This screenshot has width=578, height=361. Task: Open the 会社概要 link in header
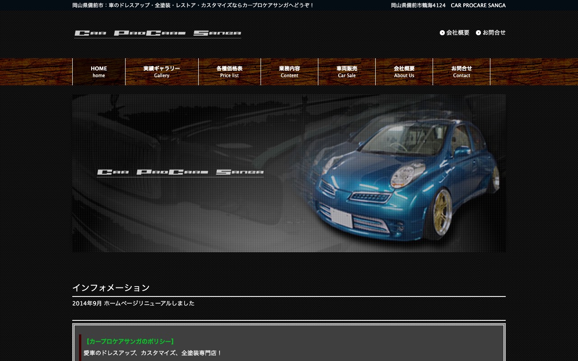pyautogui.click(x=458, y=32)
